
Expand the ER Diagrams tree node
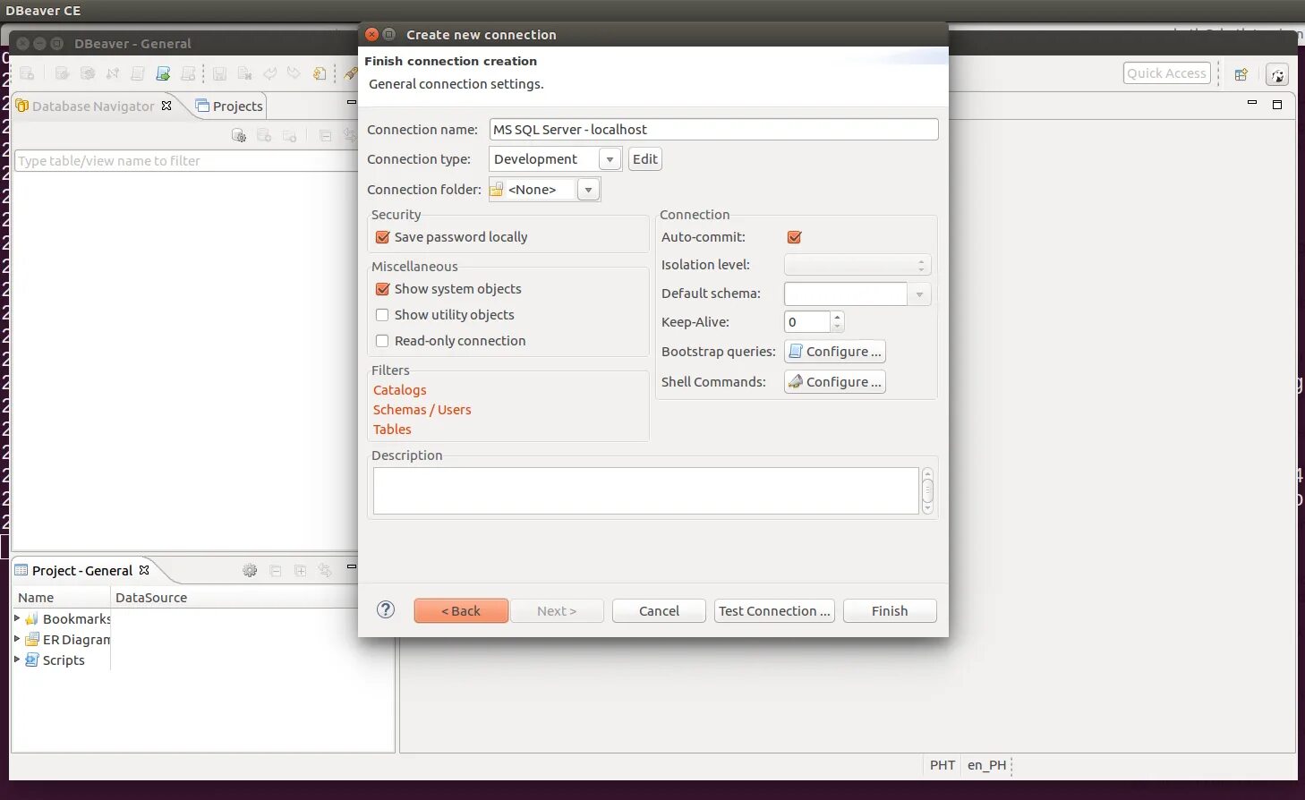17,639
